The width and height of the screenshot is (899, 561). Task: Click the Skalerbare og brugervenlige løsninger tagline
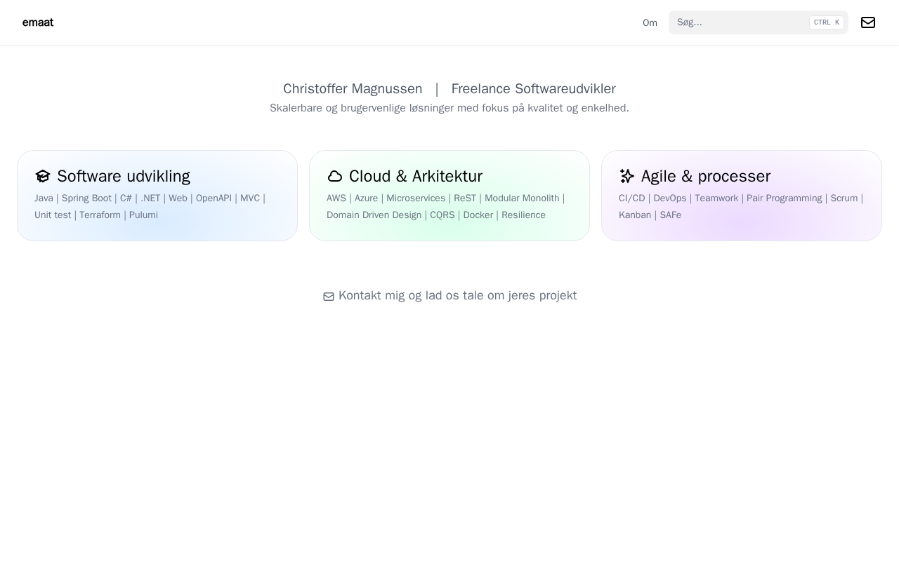(449, 108)
